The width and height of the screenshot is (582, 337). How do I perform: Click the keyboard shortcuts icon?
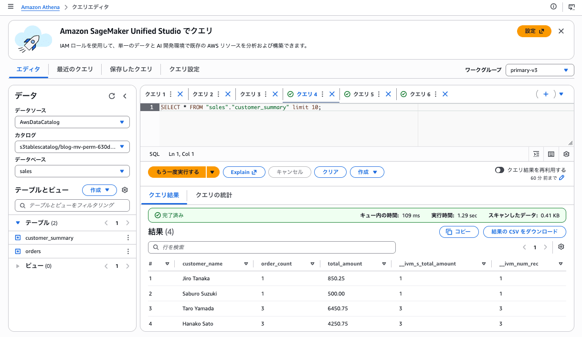(x=551, y=154)
